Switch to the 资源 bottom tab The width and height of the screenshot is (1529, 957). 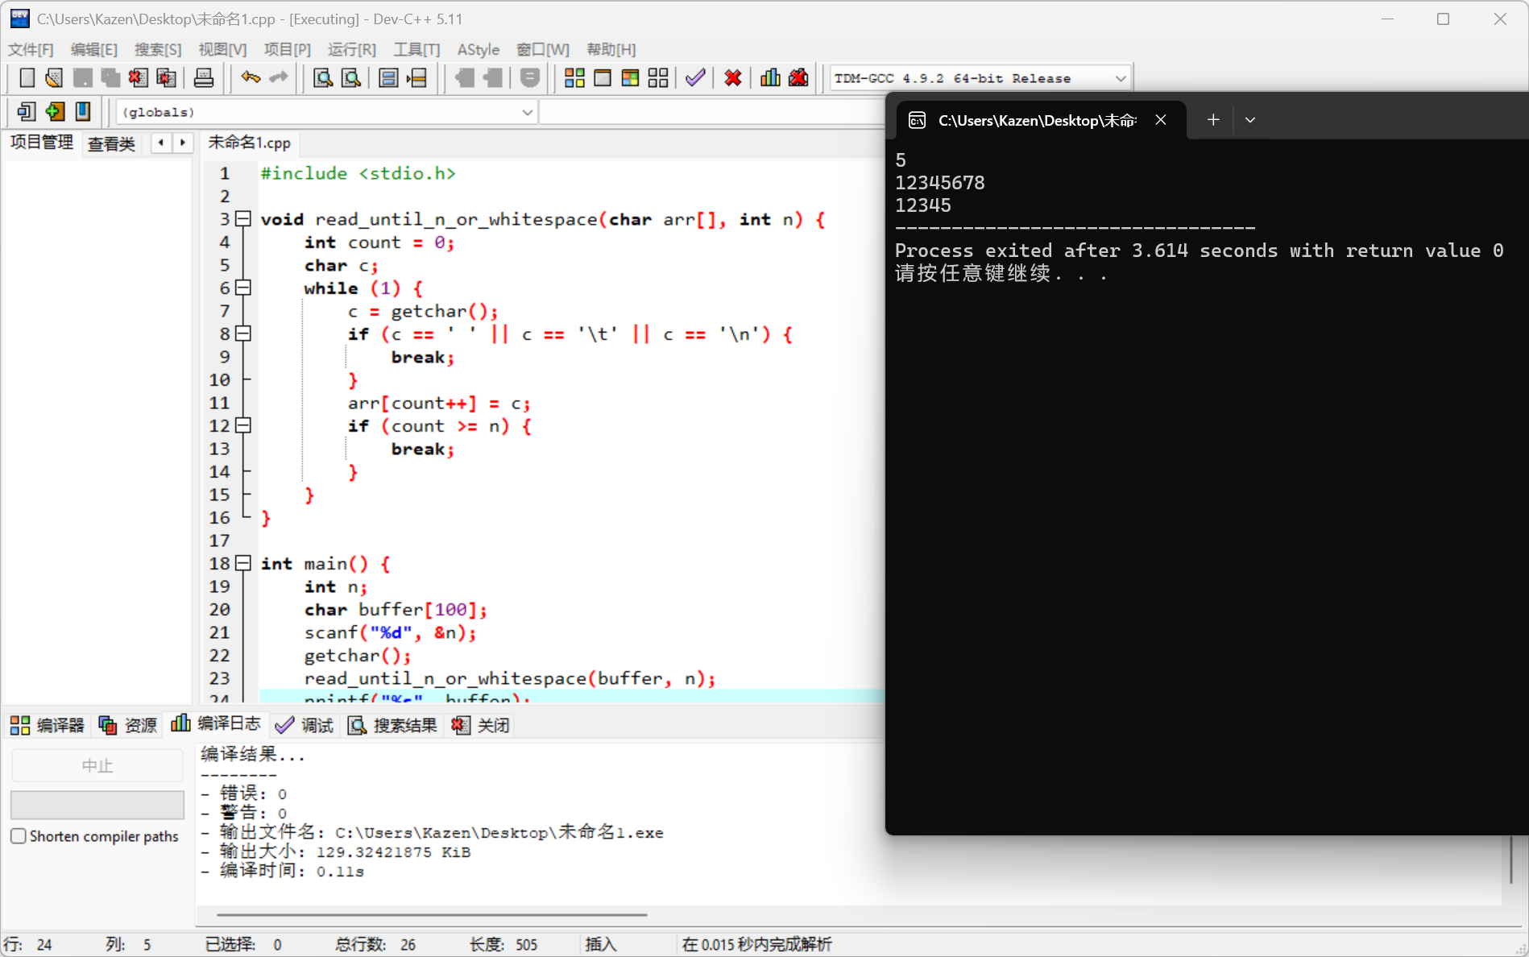128,725
